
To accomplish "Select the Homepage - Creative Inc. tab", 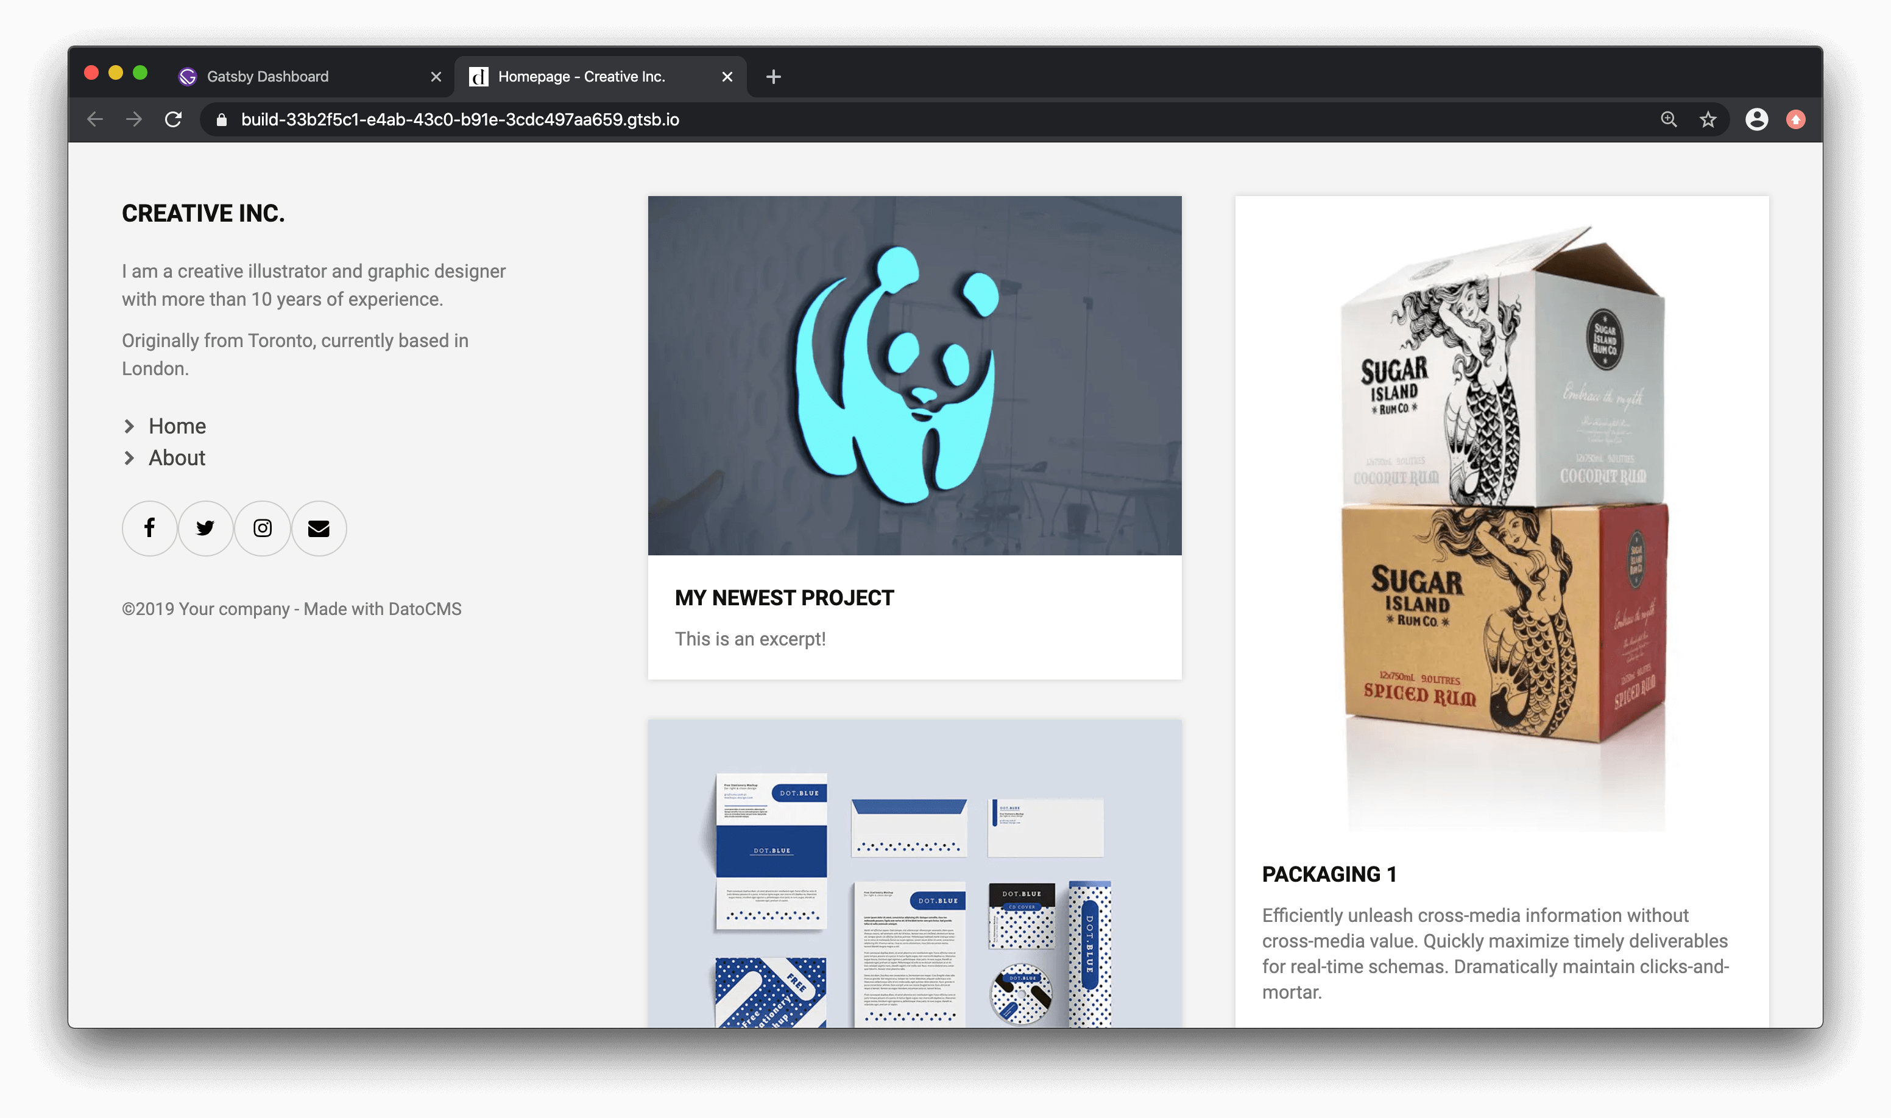I will tap(581, 77).
